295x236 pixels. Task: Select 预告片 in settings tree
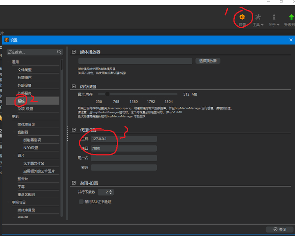pos(23,179)
